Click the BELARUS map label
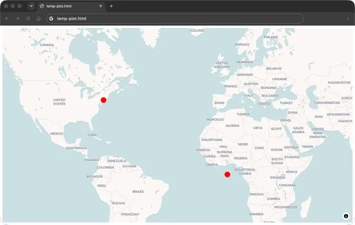Viewport: 355px width, 225px height. 273,68
